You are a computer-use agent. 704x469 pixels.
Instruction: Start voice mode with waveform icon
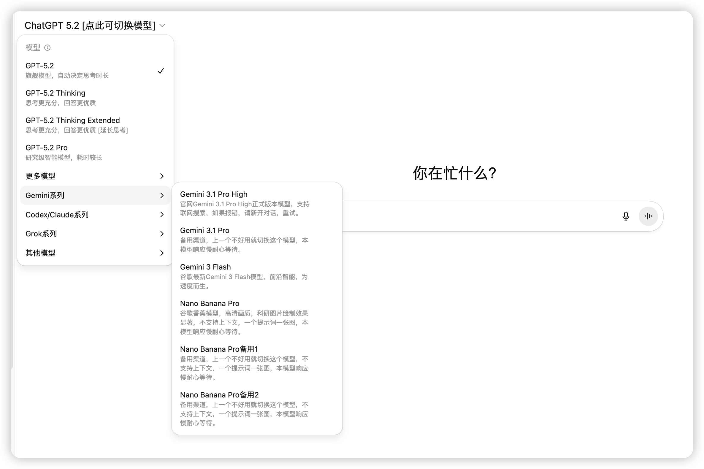click(x=648, y=216)
